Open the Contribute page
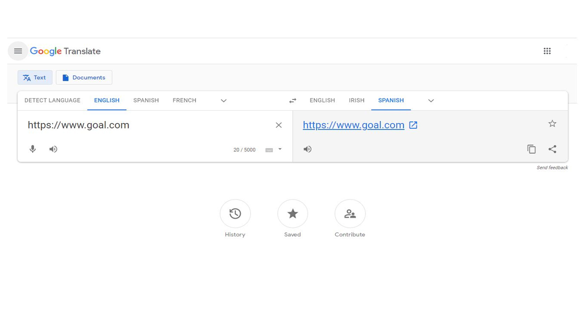The width and height of the screenshot is (584, 328). coord(350,219)
